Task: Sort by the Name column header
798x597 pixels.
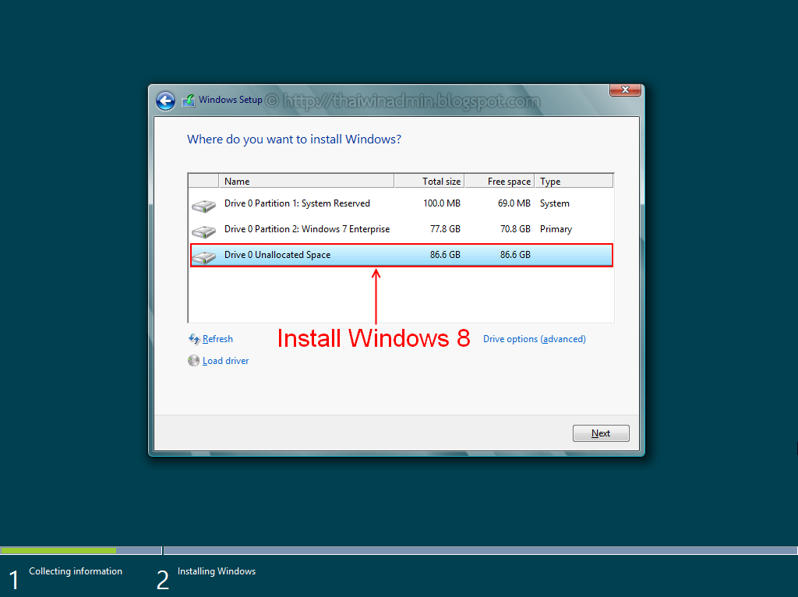Action: pos(306,181)
